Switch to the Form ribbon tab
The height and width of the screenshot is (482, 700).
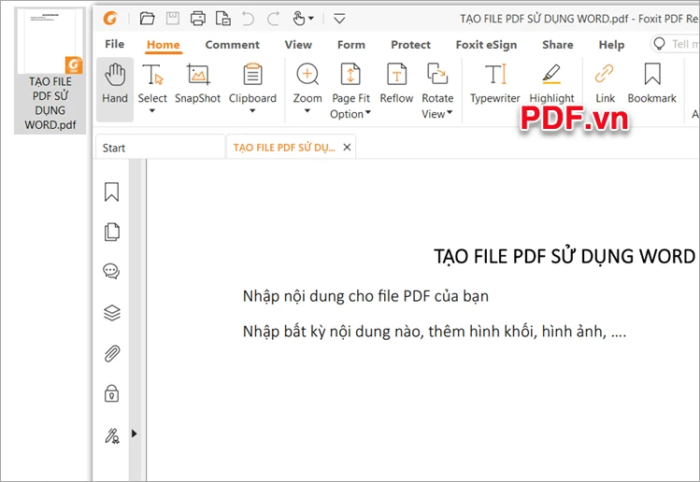[351, 45]
